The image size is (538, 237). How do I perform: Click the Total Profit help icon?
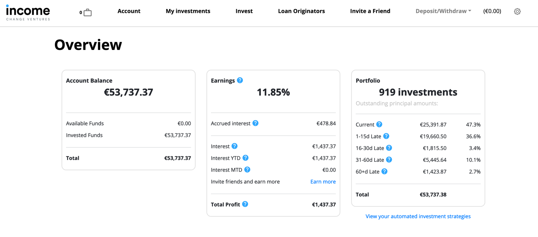pyautogui.click(x=245, y=204)
